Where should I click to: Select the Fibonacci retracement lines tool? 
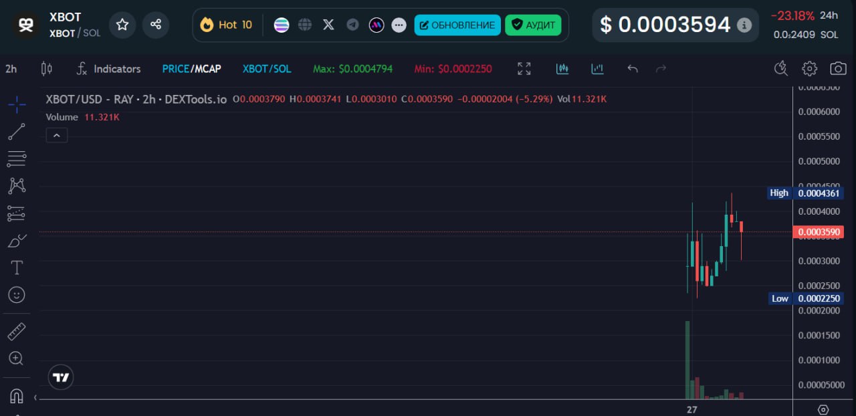[x=17, y=159]
